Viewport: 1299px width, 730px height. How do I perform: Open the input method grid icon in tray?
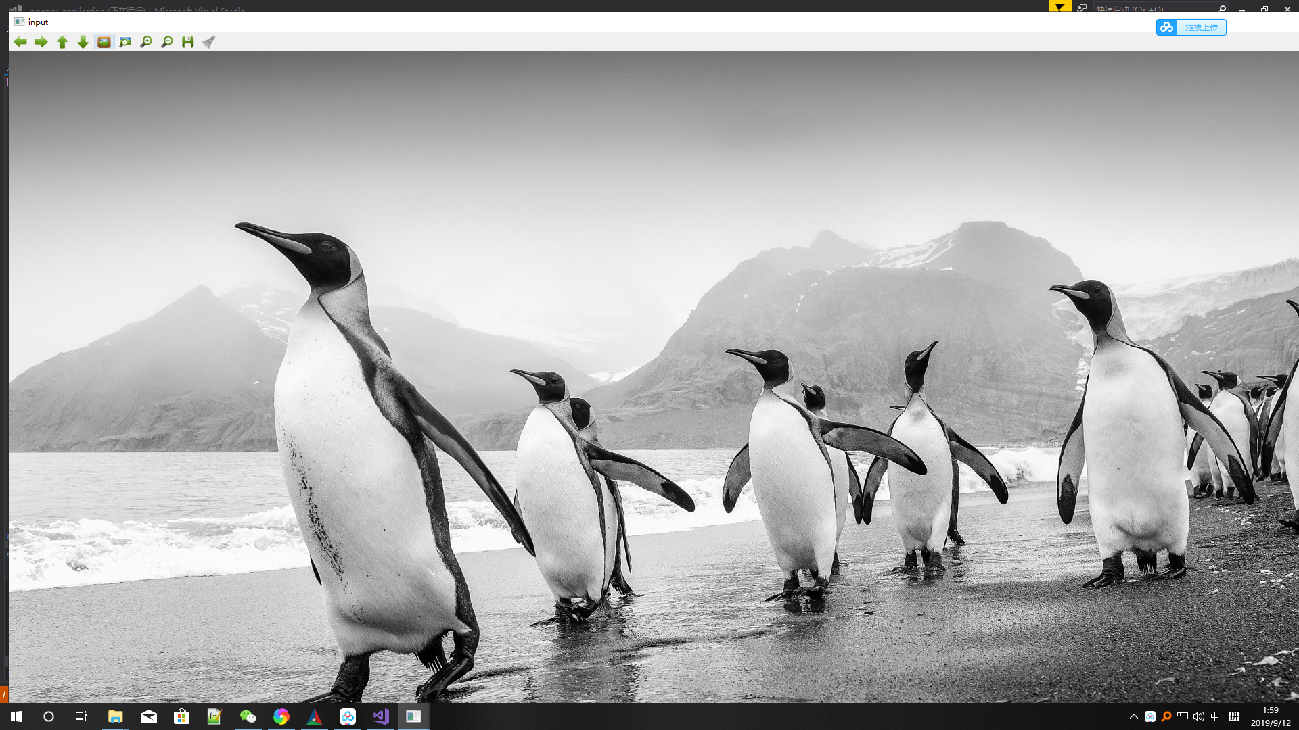(x=1234, y=716)
